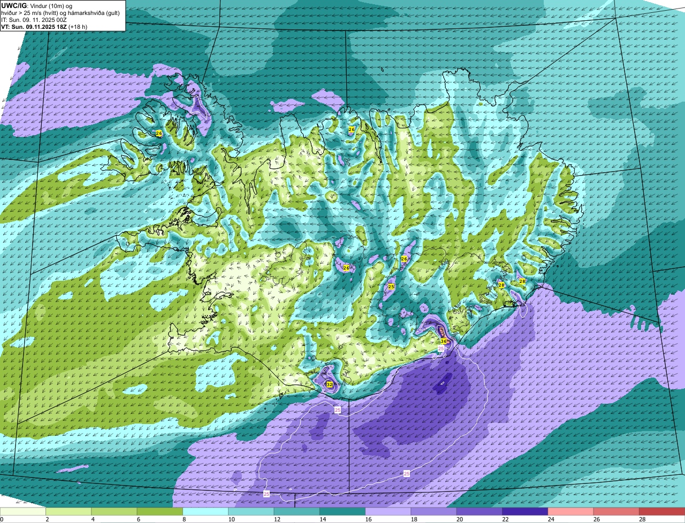Select the yellow 25 gust label
685x523 pixels.
click(391, 287)
